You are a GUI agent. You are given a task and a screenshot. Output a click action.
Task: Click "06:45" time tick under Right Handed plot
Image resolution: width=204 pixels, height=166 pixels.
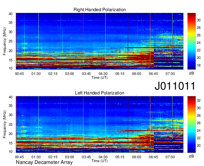coord(153,74)
